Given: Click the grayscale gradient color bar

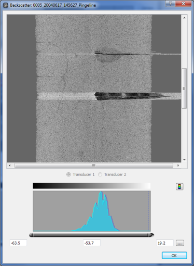Looking at the screenshot, I should click(x=92, y=186).
